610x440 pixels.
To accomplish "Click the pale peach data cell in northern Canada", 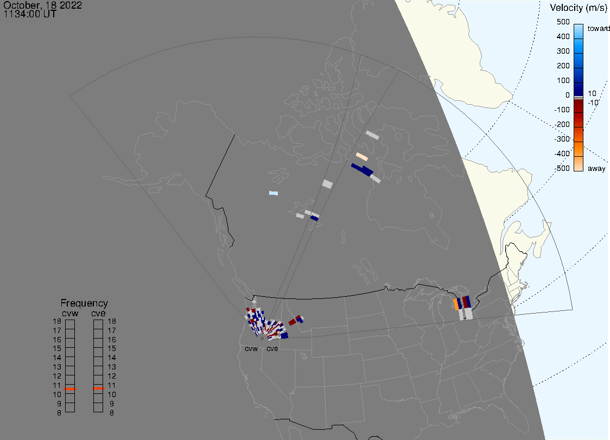I will [362, 157].
